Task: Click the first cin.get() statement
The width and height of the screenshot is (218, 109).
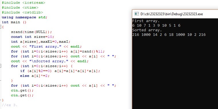Action: pyautogui.click(x=22, y=90)
